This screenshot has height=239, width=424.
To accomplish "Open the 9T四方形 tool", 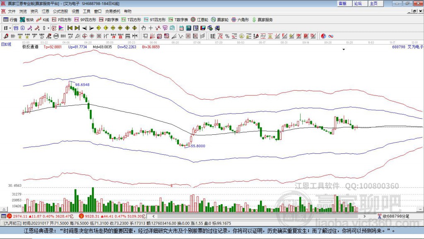I will (x=155, y=20).
